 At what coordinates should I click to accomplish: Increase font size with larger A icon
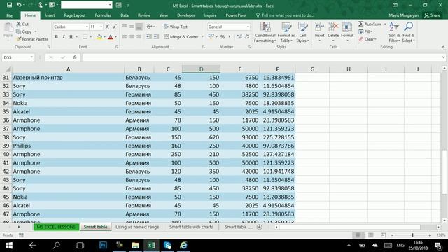point(107,27)
